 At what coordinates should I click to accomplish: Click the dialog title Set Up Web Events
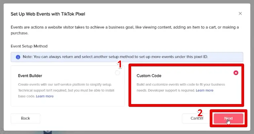[x=48, y=14]
